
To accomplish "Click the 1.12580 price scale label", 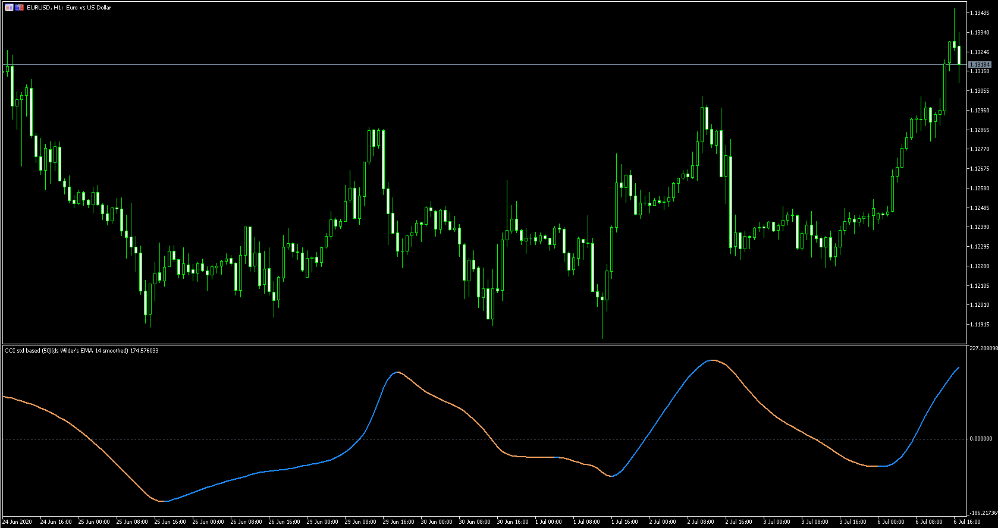I will (x=980, y=188).
